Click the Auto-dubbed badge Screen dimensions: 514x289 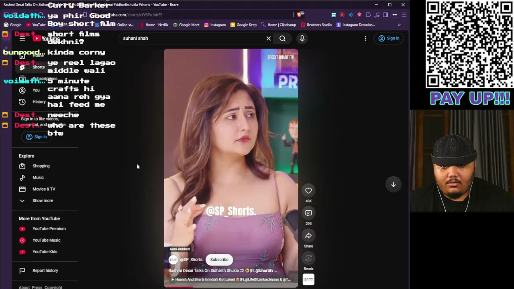pyautogui.click(x=179, y=249)
